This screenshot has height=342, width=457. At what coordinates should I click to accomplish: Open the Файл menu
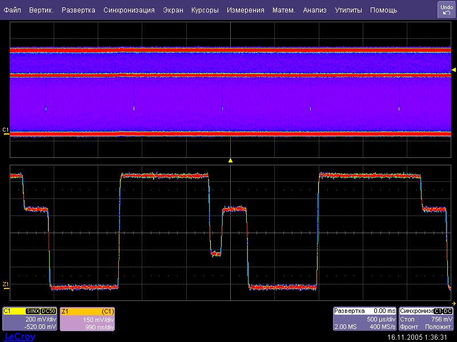tap(13, 10)
